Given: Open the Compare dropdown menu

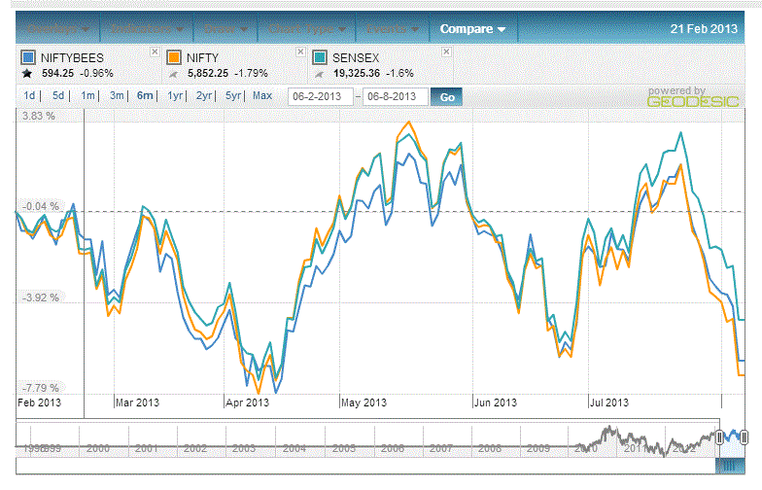Looking at the screenshot, I should [x=472, y=29].
